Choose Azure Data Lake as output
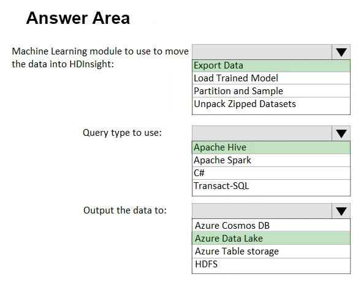The height and width of the screenshot is (282, 361). pyautogui.click(x=271, y=239)
